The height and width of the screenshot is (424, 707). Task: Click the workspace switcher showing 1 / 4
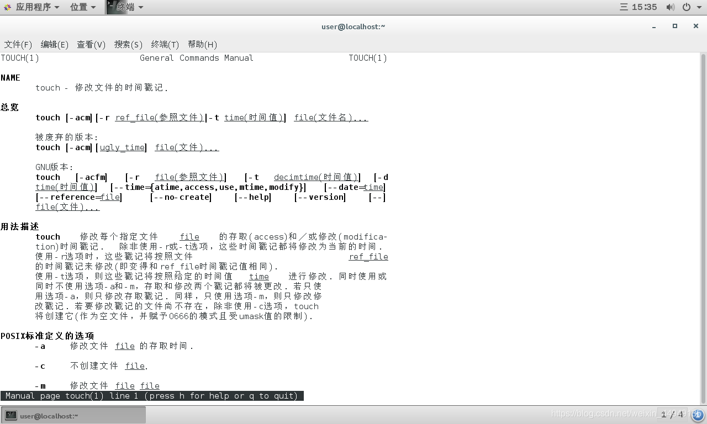click(x=672, y=415)
